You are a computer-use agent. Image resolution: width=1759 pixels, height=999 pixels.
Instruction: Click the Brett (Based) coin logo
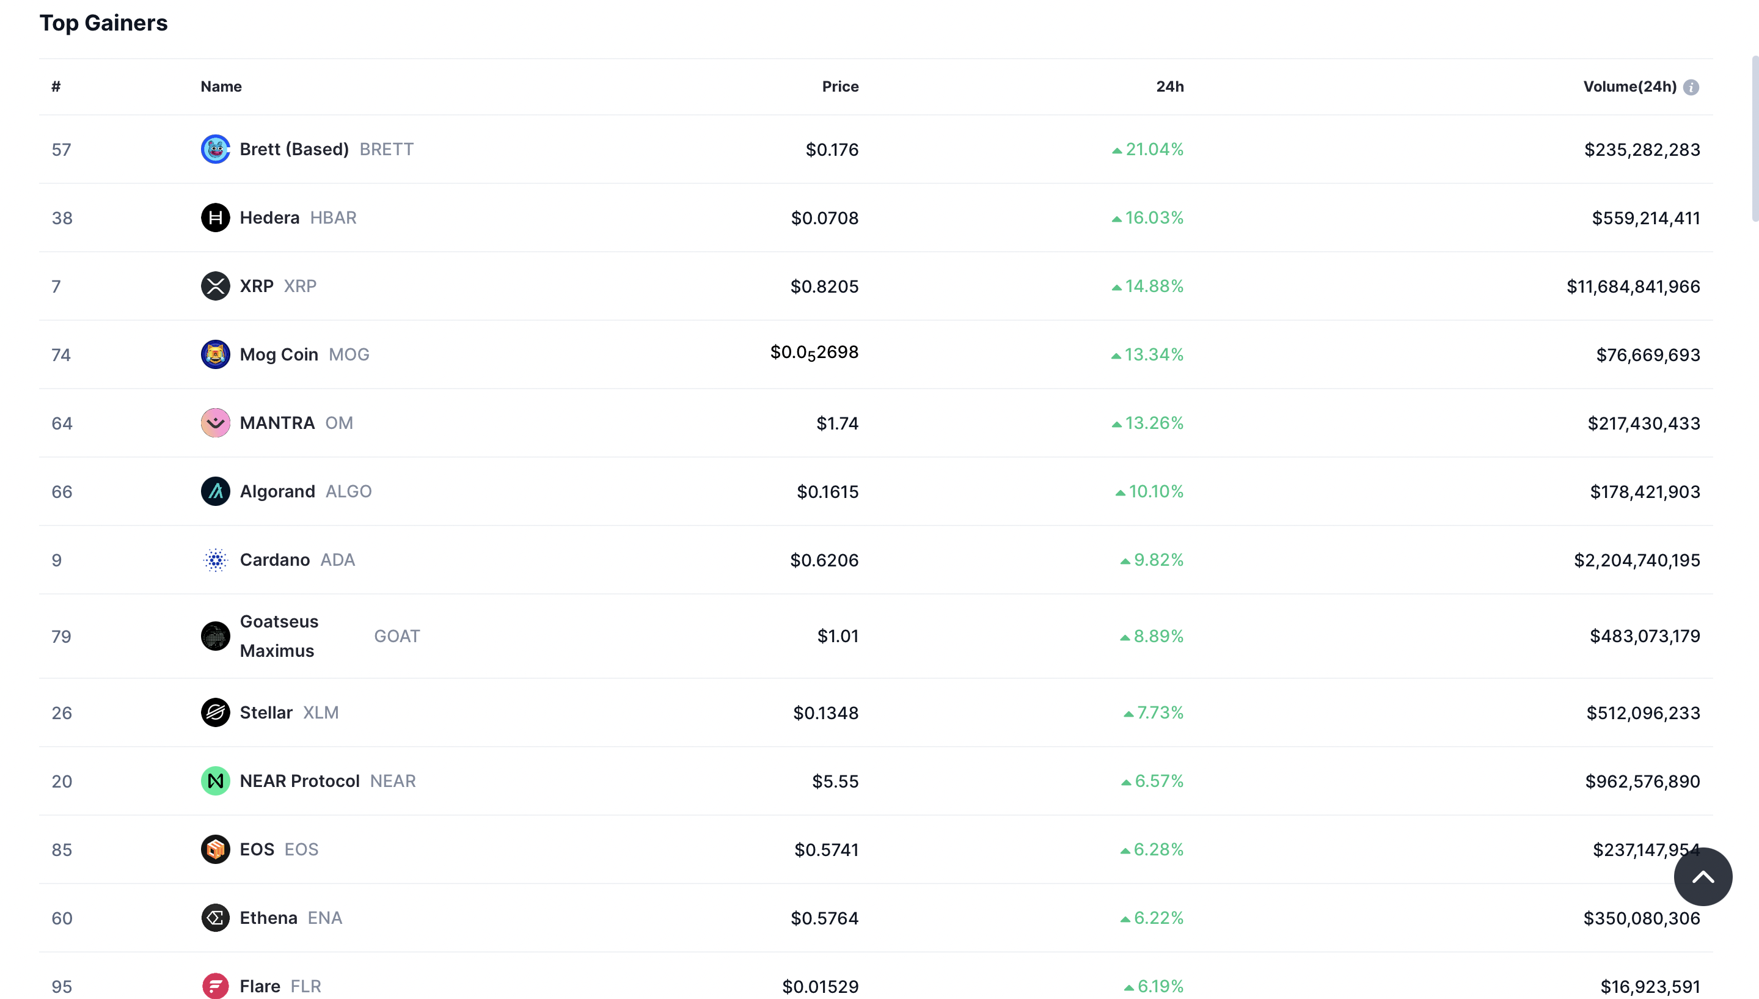click(x=216, y=149)
